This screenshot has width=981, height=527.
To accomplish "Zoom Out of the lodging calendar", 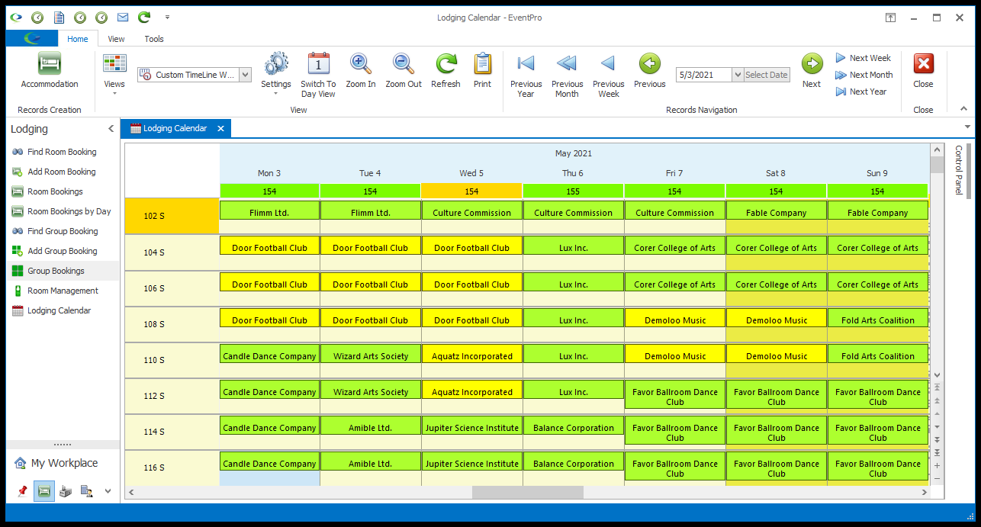I will coord(404,71).
